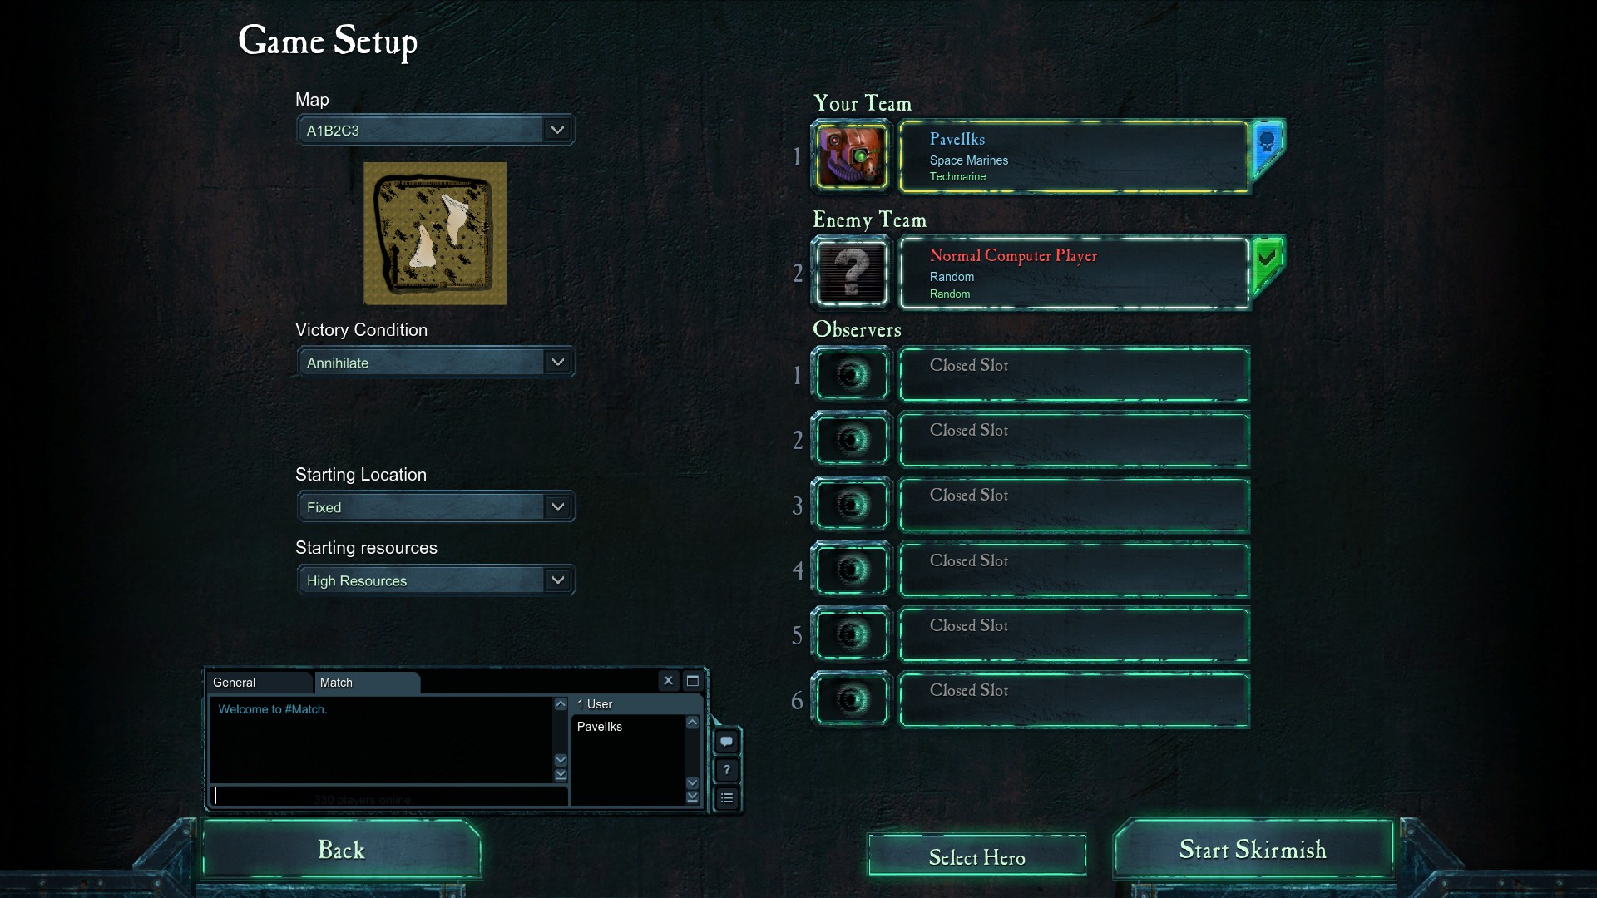
Task: Open the Map dropdown showing A1B2C3
Action: point(436,130)
